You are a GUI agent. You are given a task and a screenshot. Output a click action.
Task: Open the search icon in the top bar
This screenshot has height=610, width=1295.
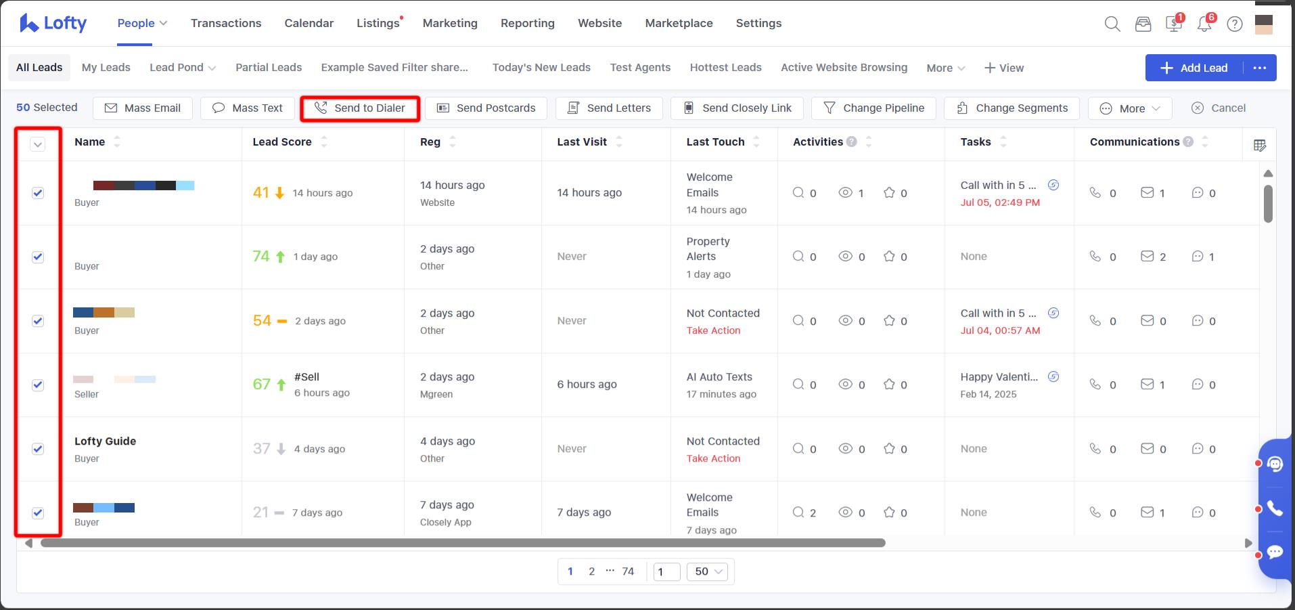(x=1112, y=23)
